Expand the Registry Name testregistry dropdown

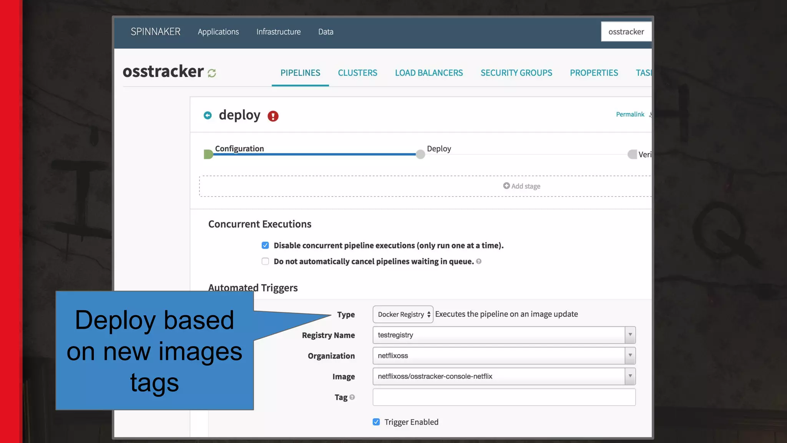[x=504, y=335]
